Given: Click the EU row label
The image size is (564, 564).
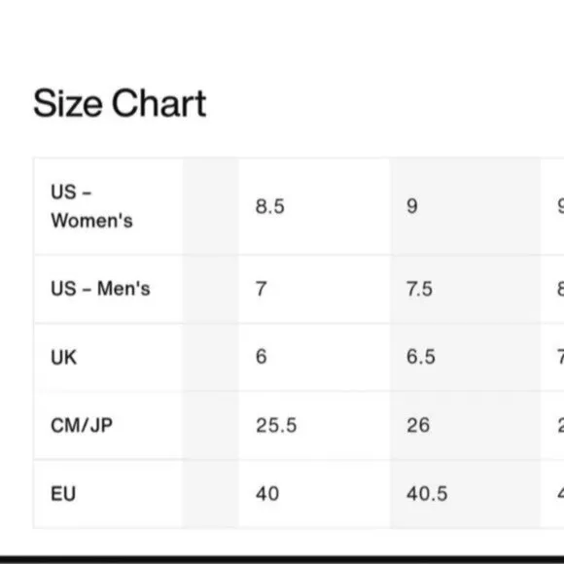Looking at the screenshot, I should pos(63,494).
